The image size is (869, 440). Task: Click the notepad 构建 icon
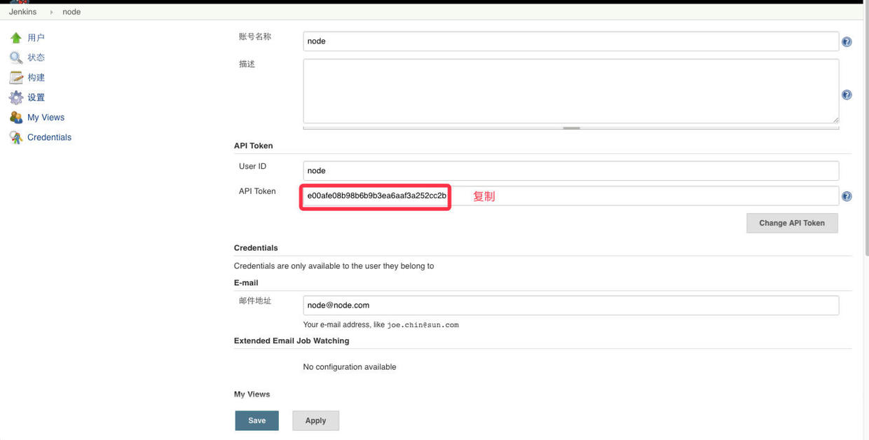tap(16, 78)
